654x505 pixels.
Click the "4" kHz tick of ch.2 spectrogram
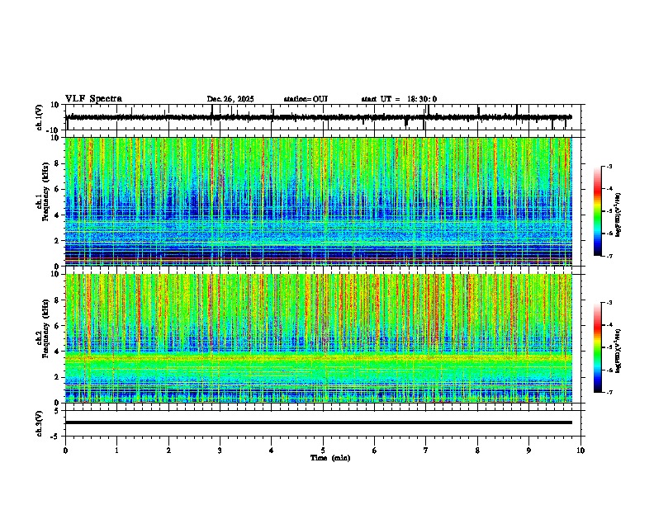click(57, 352)
